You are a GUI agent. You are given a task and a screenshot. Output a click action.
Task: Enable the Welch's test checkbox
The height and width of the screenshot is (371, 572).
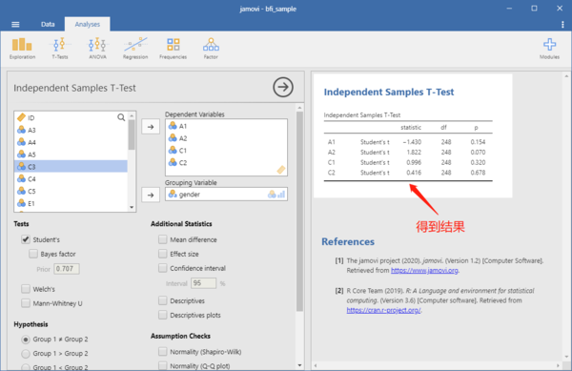pyautogui.click(x=26, y=289)
